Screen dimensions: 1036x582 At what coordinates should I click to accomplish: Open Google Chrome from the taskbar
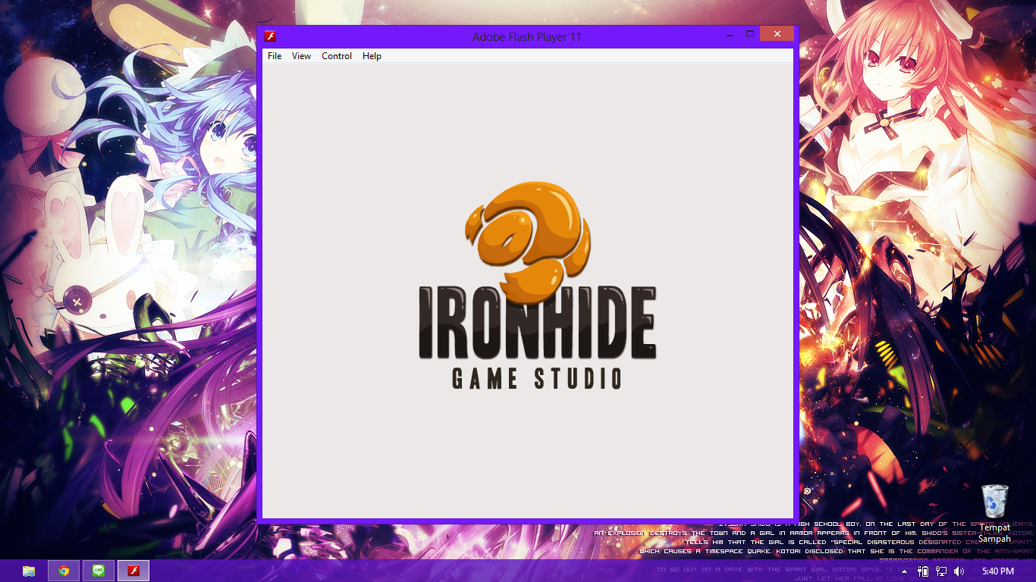pos(64,571)
